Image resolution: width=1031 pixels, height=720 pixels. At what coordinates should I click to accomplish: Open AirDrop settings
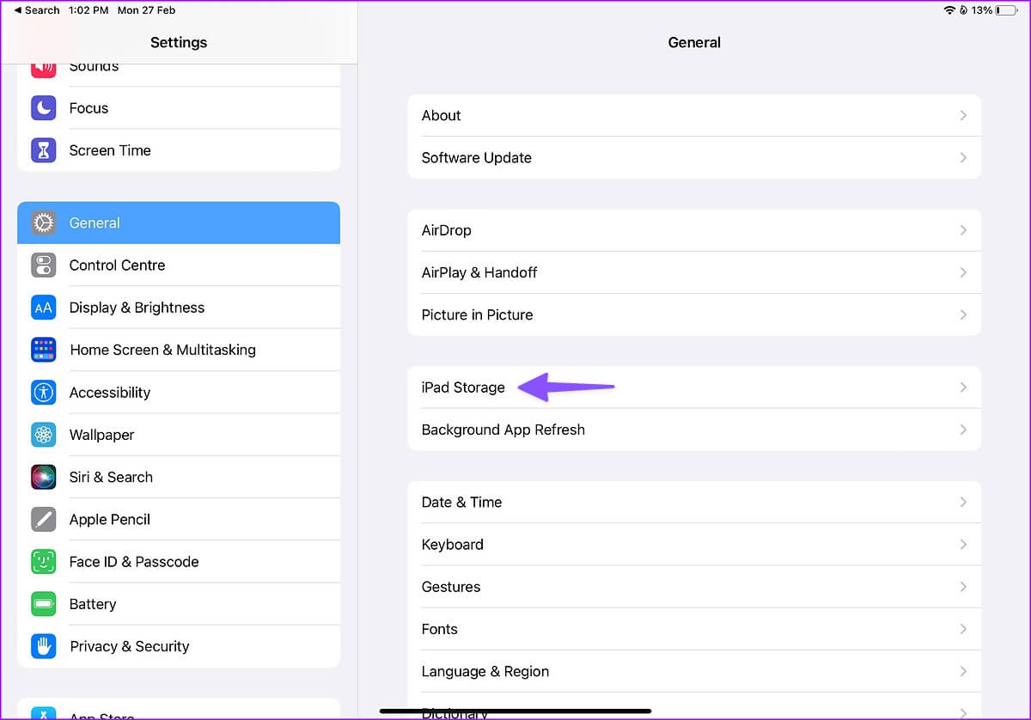(x=694, y=230)
